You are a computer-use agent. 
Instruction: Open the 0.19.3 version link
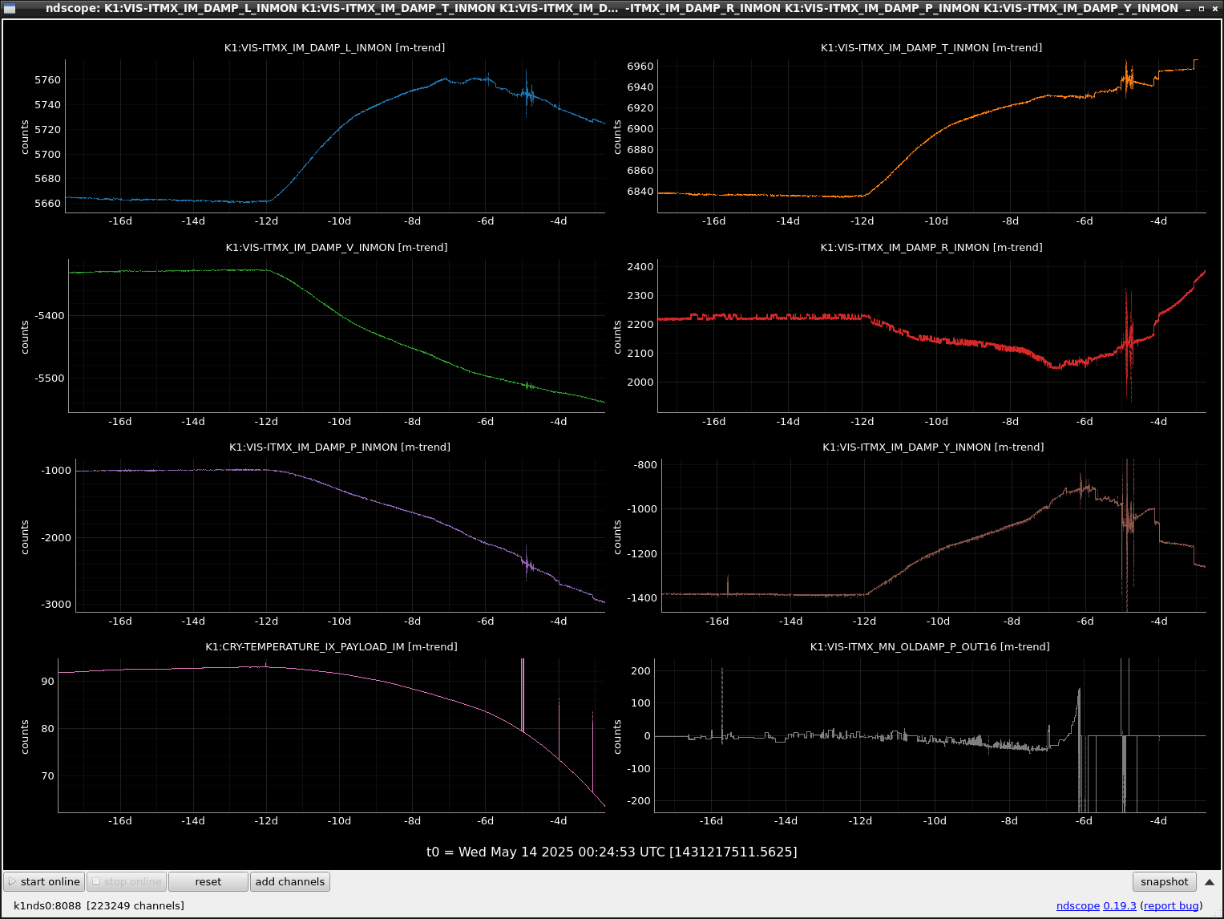(1120, 905)
